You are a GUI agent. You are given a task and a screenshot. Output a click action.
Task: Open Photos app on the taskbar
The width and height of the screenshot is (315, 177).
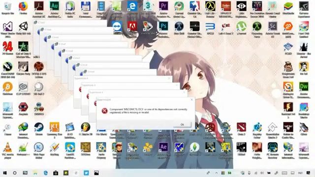pos(96,173)
